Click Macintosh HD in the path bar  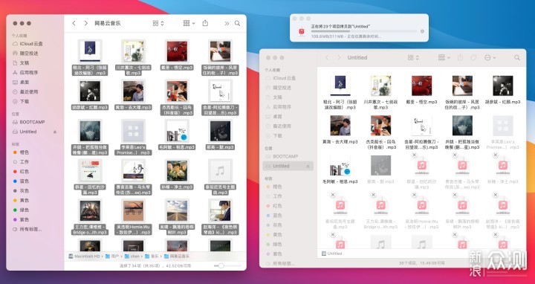coord(84,256)
